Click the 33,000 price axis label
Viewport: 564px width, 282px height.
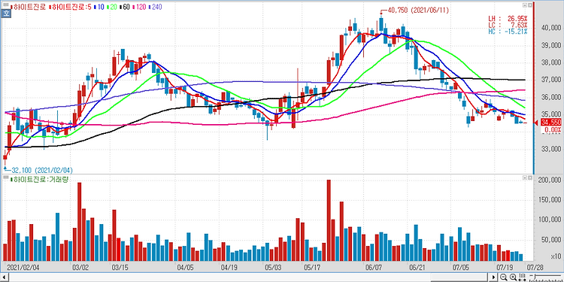click(550, 149)
